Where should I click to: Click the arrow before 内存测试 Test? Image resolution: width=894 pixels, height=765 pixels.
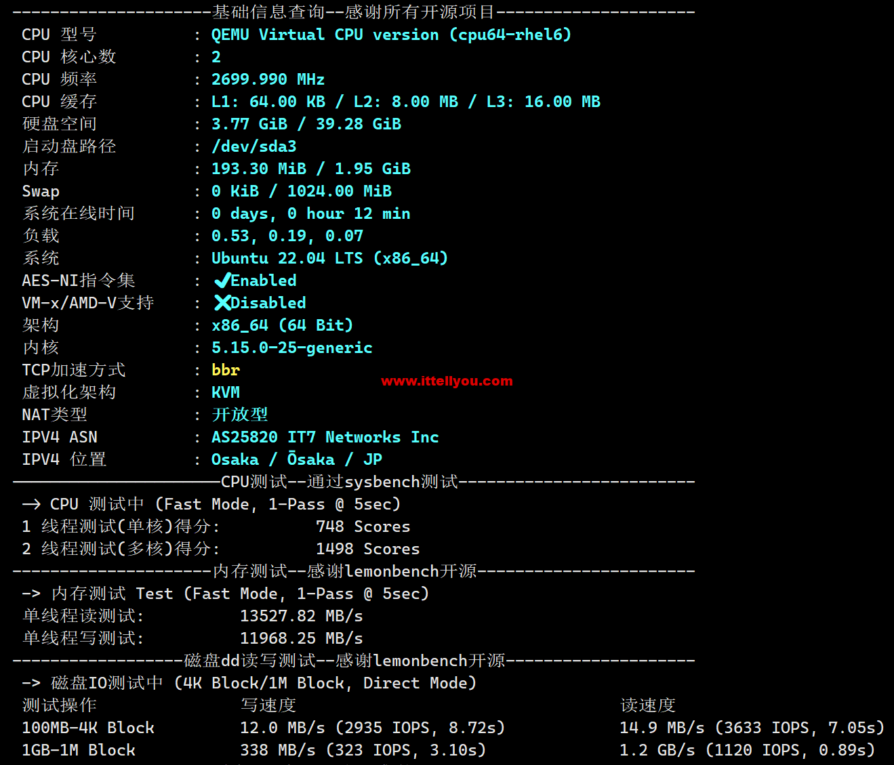point(31,594)
